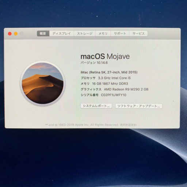
Task: Switch to the 概要 tab
Action: pyautogui.click(x=43, y=34)
